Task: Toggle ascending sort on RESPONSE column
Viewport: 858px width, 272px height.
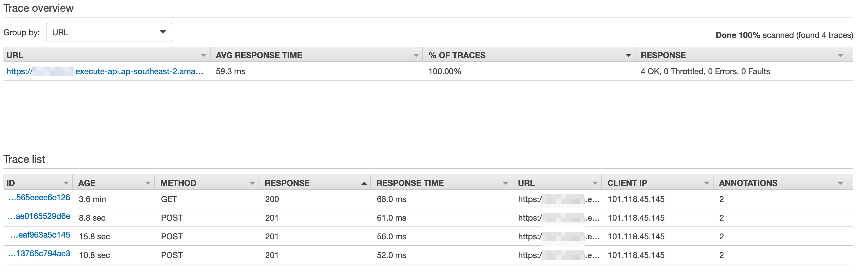Action: click(364, 183)
